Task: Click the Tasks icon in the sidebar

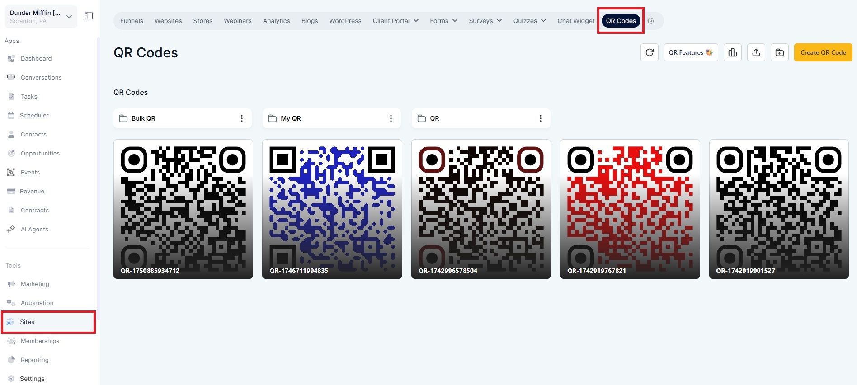Action: tap(11, 96)
